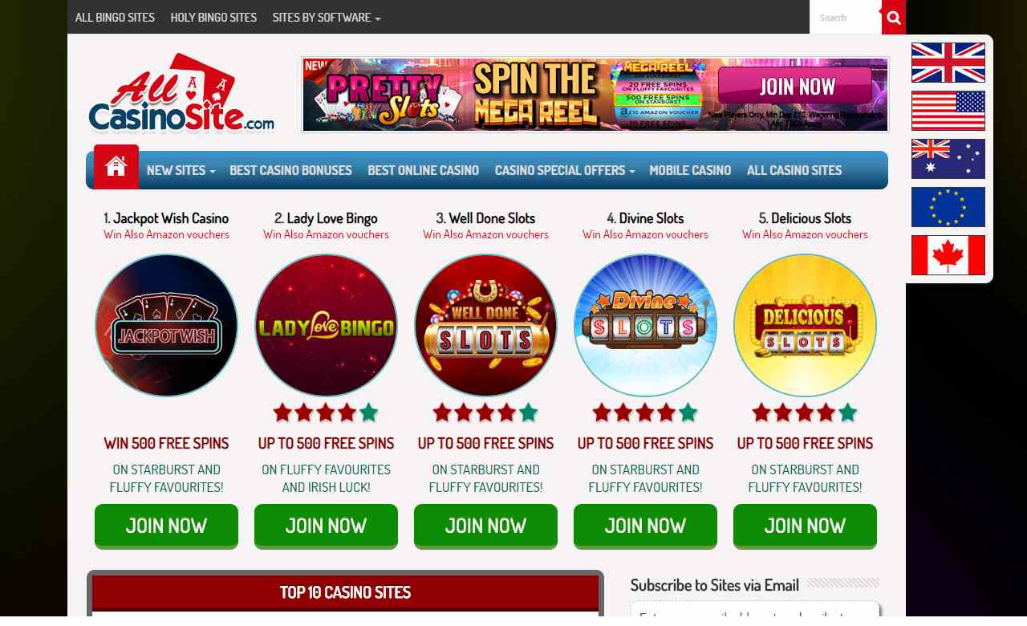This screenshot has height=626, width=1027.
Task: Focus the Search text field
Action: tap(846, 17)
